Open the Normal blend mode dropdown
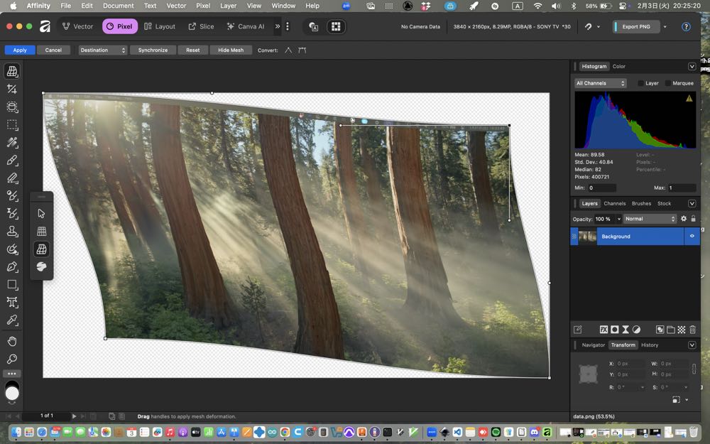The height and width of the screenshot is (444, 710). pos(650,219)
